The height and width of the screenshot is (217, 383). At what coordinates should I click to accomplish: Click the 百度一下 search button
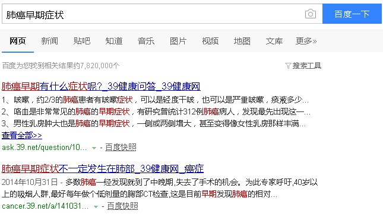coord(352,14)
